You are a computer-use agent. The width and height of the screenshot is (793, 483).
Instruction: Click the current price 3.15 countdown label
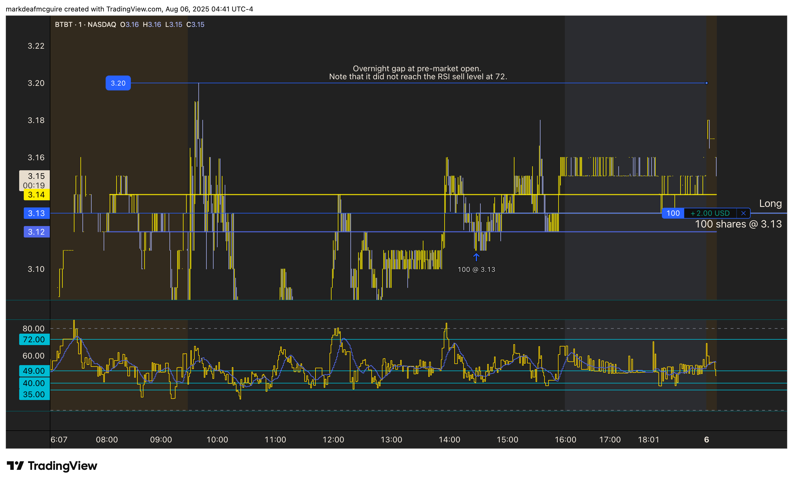pyautogui.click(x=34, y=181)
